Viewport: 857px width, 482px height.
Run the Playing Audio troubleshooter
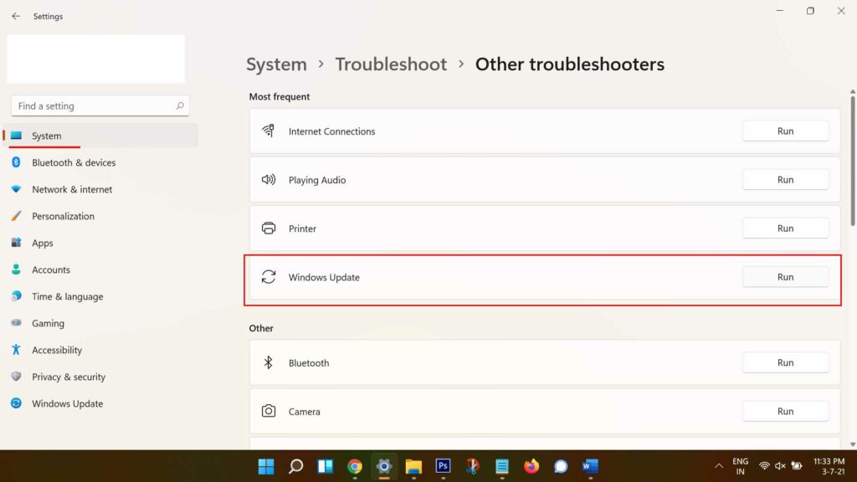tap(785, 179)
